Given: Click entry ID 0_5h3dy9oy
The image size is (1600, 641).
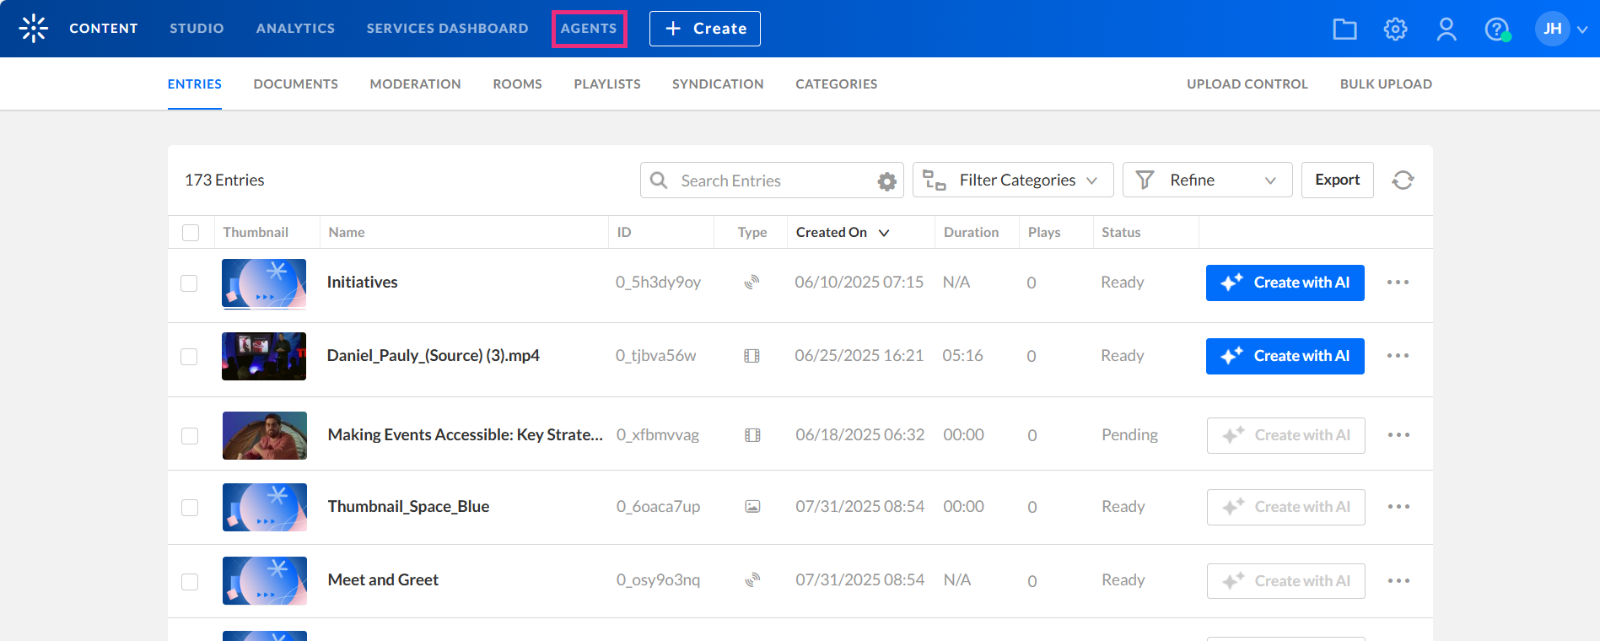Looking at the screenshot, I should pyautogui.click(x=658, y=283).
